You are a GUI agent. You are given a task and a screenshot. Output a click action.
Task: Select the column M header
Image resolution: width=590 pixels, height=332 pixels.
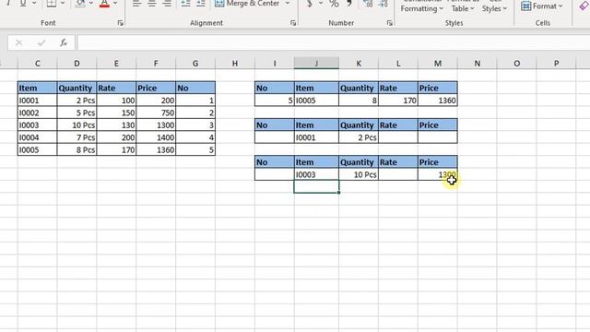[438, 64]
